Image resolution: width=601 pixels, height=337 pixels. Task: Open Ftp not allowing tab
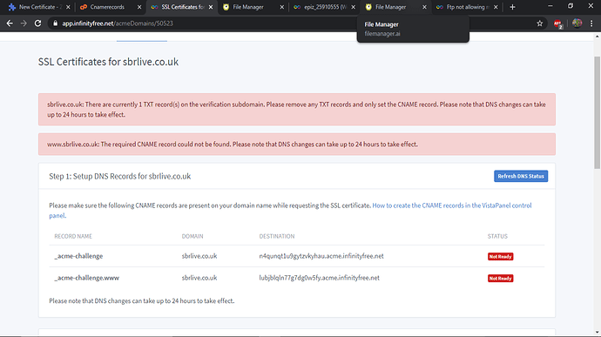click(466, 7)
